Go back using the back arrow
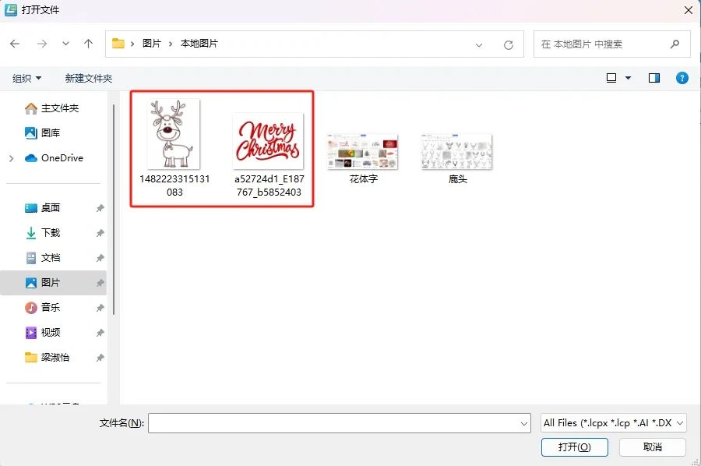Screen dimensions: 701x466 15,44
